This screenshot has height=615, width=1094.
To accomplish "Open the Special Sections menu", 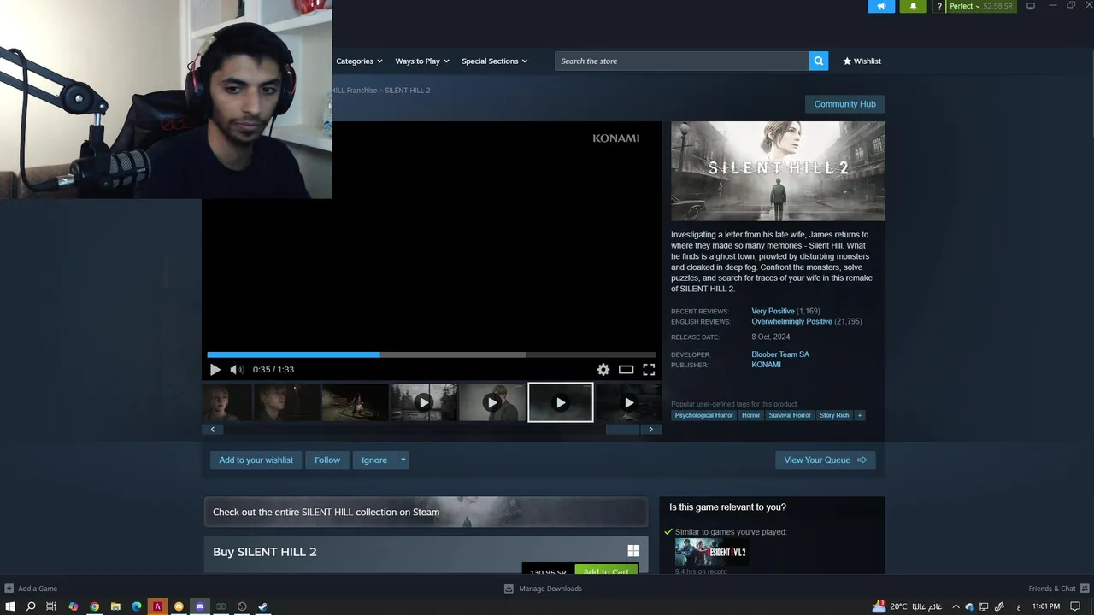I will tap(494, 61).
